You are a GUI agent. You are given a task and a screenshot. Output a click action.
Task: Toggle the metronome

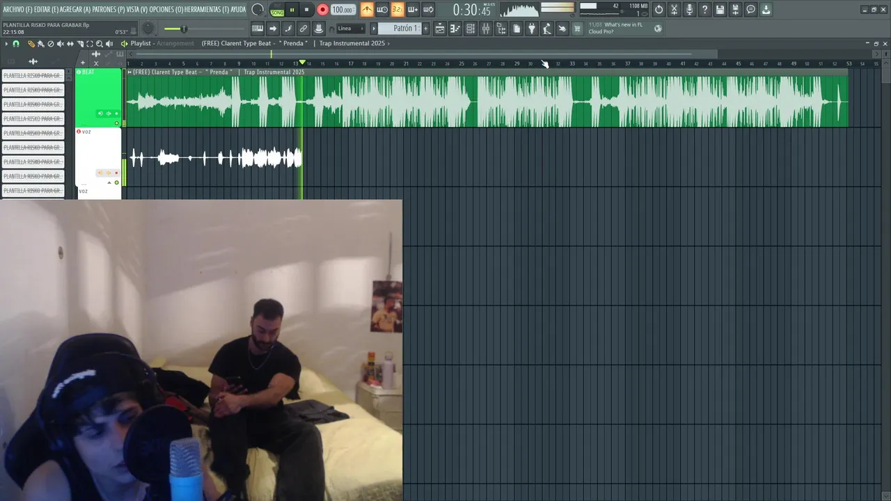click(367, 10)
